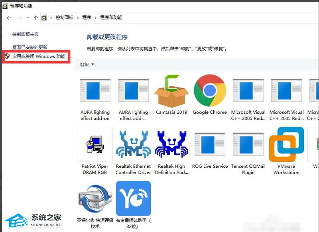The width and height of the screenshot is (319, 232).
Task: Select the Tencent QQMail Plugin icon
Action: click(248, 144)
